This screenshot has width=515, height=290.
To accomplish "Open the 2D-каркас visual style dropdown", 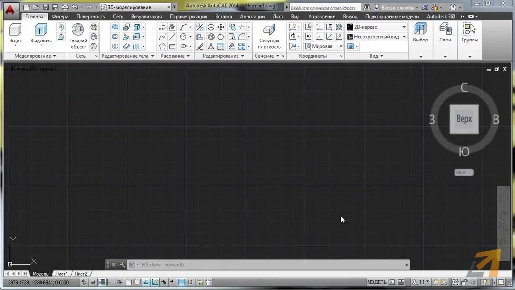I will [x=377, y=27].
